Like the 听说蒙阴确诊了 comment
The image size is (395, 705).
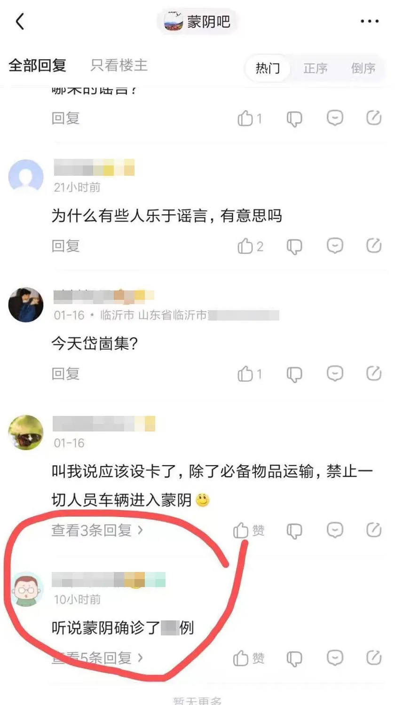(249, 658)
